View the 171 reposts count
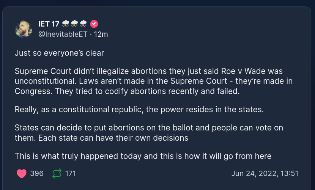The image size is (315, 190). click(71, 174)
